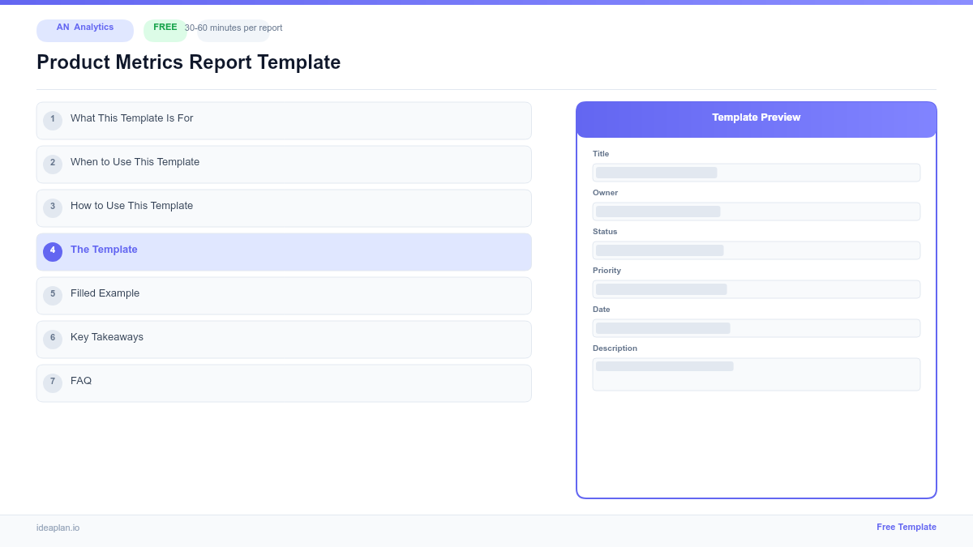This screenshot has width=973, height=547.
Task: Click the Date input field in preview
Action: click(757, 328)
